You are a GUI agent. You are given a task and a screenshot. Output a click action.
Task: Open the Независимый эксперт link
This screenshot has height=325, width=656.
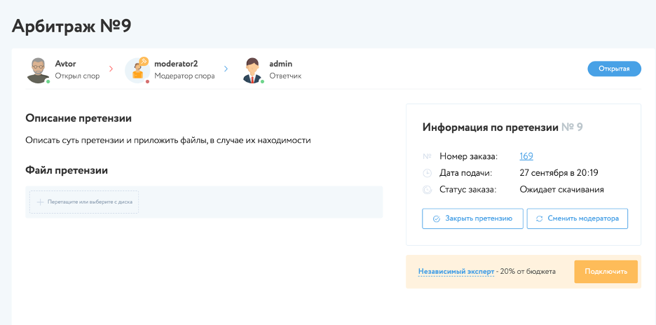tap(456, 271)
